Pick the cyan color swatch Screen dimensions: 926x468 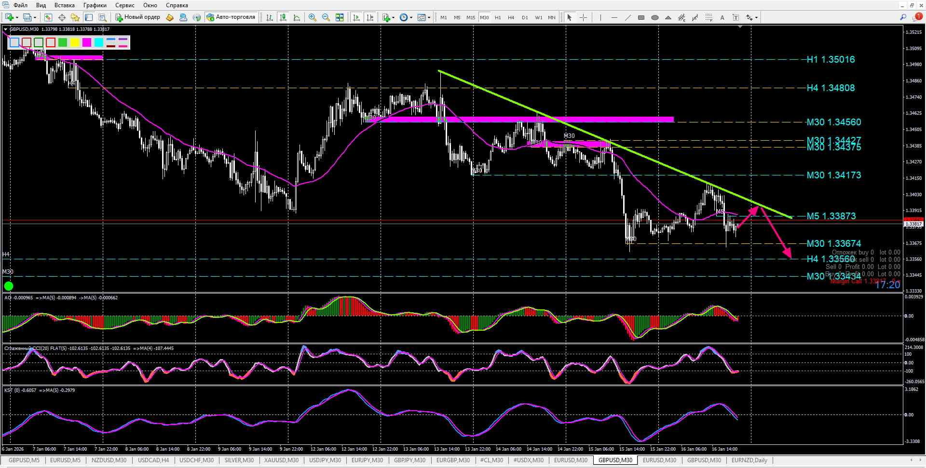tap(99, 42)
